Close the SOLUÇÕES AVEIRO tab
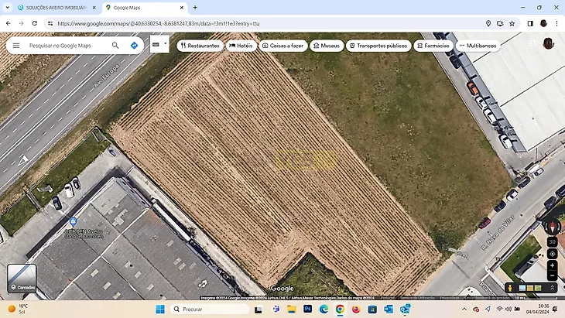Viewport: 565px width, 318px height. (94, 8)
